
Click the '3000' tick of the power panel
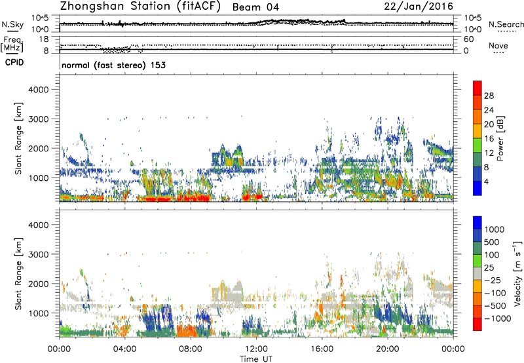point(38,119)
